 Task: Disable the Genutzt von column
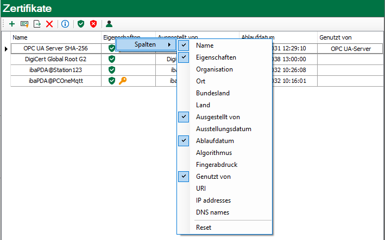pyautogui.click(x=213, y=177)
